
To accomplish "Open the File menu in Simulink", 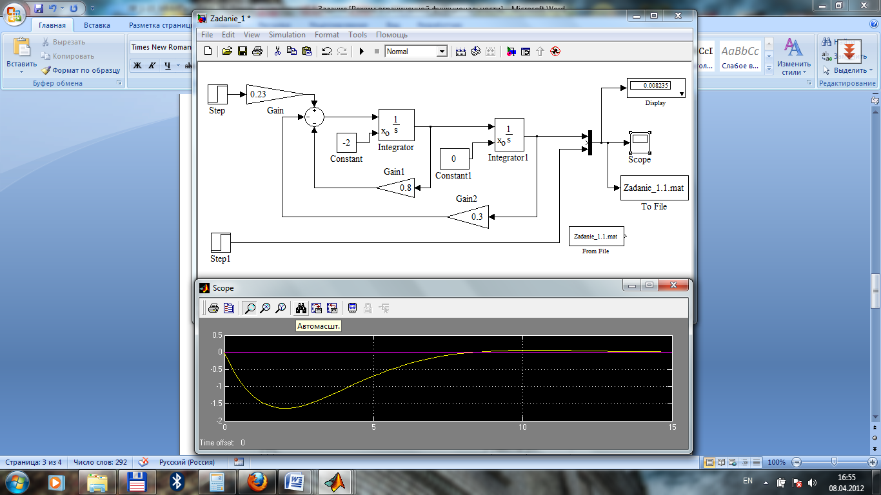I will click(x=207, y=35).
